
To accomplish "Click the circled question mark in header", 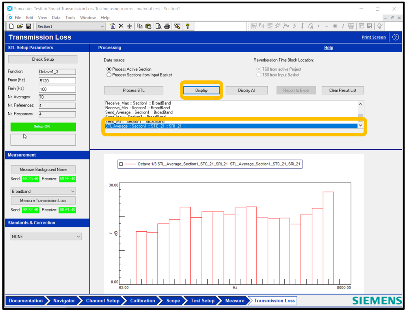I will click(396, 37).
